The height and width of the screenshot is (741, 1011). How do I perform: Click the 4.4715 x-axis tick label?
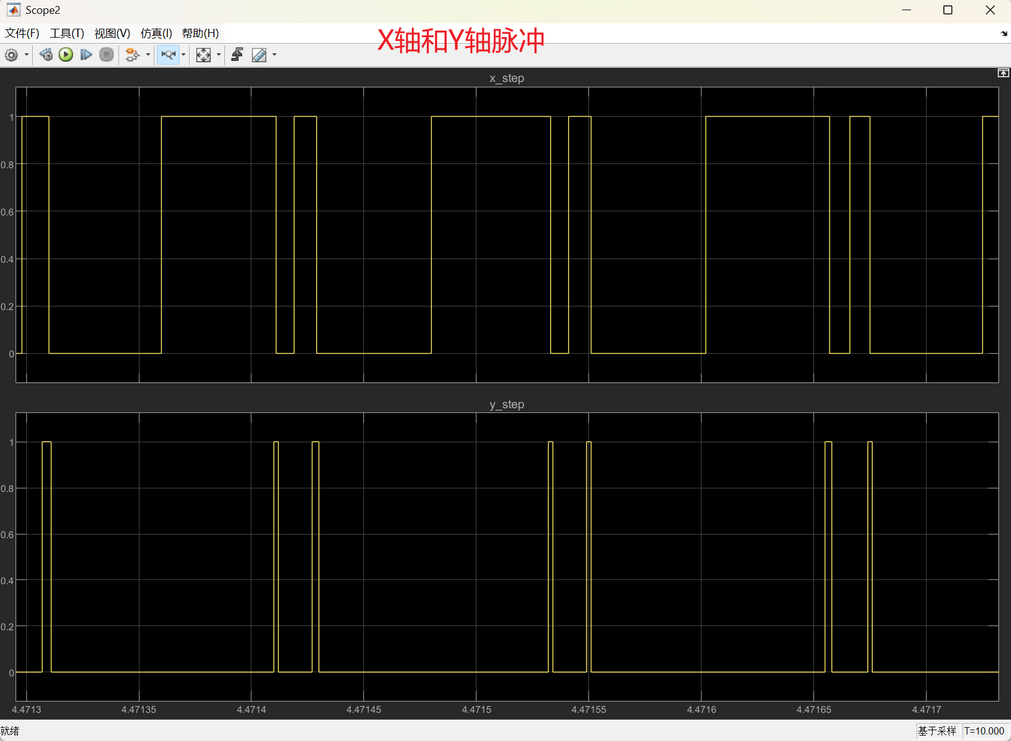476,710
